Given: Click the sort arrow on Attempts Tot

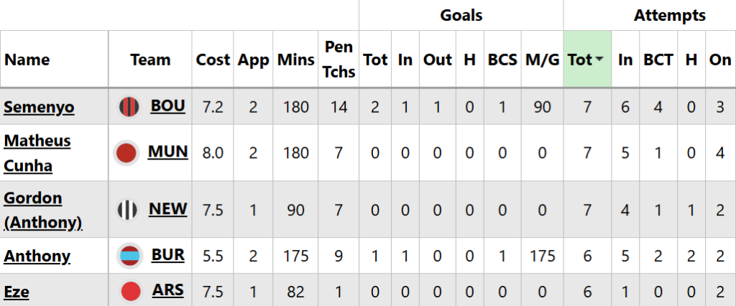Looking at the screenshot, I should tap(599, 60).
